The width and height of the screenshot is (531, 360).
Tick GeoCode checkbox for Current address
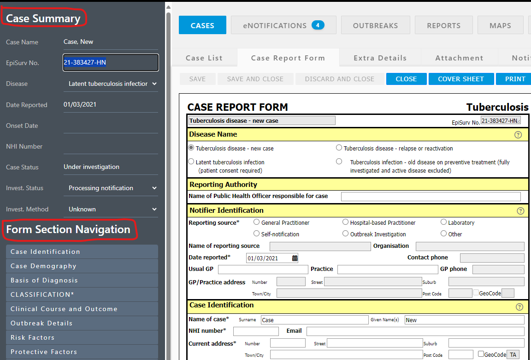click(481, 354)
